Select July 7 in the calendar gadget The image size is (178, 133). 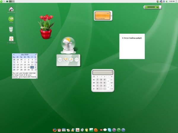21,62
